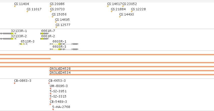Click the 6661R-7 transcript label
Image resolution: width=214 pixels, height=111 pixels.
pyautogui.click(x=48, y=31)
